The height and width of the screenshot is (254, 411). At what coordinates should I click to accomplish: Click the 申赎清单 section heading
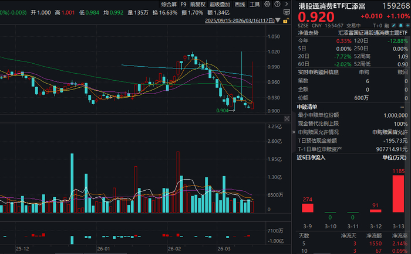click(307, 107)
